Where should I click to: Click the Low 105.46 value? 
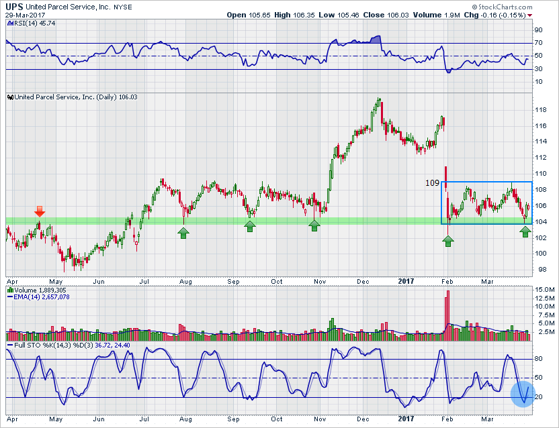[339, 15]
